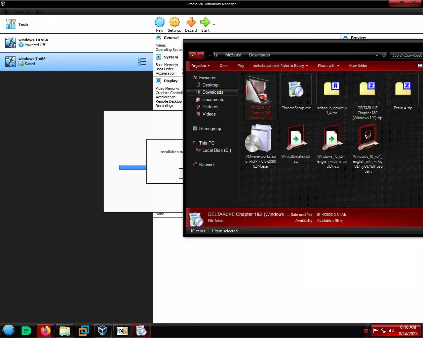
Task: Select Desktop in the navigation pane
Action: [210, 85]
